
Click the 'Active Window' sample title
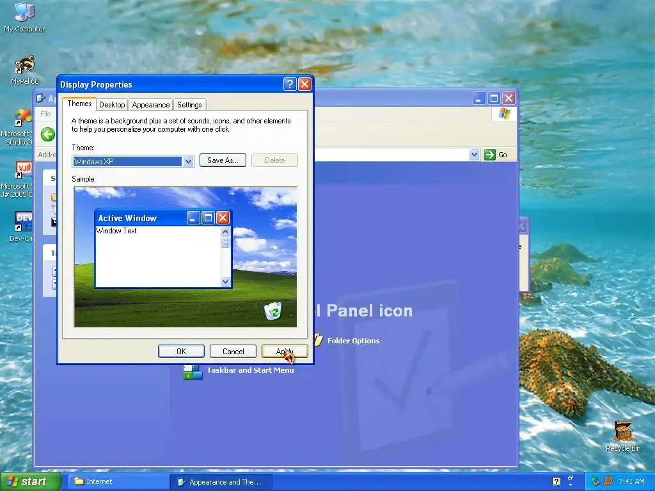pyautogui.click(x=127, y=219)
